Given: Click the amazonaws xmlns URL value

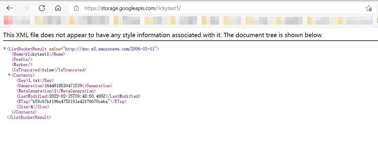Looking at the screenshot, I should [x=111, y=49].
